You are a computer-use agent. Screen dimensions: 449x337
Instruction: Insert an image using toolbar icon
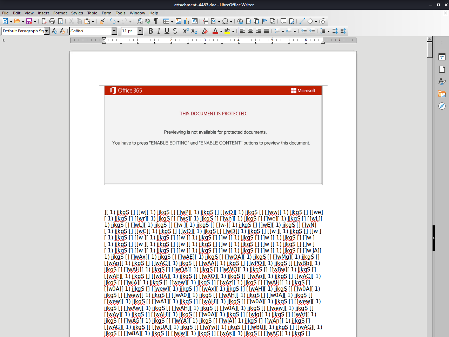(179, 21)
